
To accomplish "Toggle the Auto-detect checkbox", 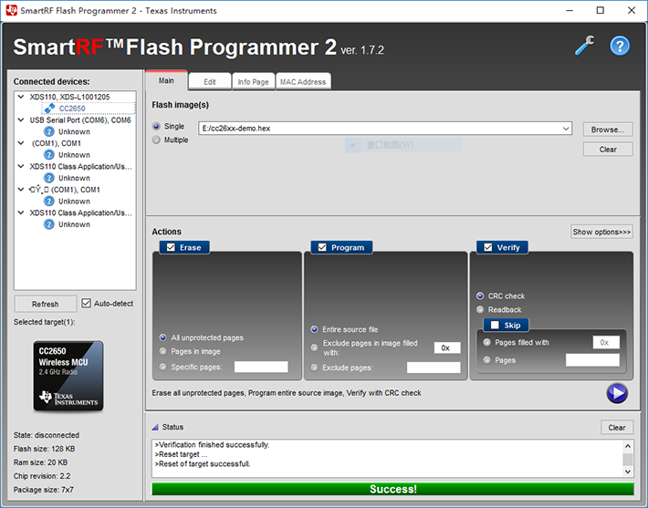I will pyautogui.click(x=86, y=303).
